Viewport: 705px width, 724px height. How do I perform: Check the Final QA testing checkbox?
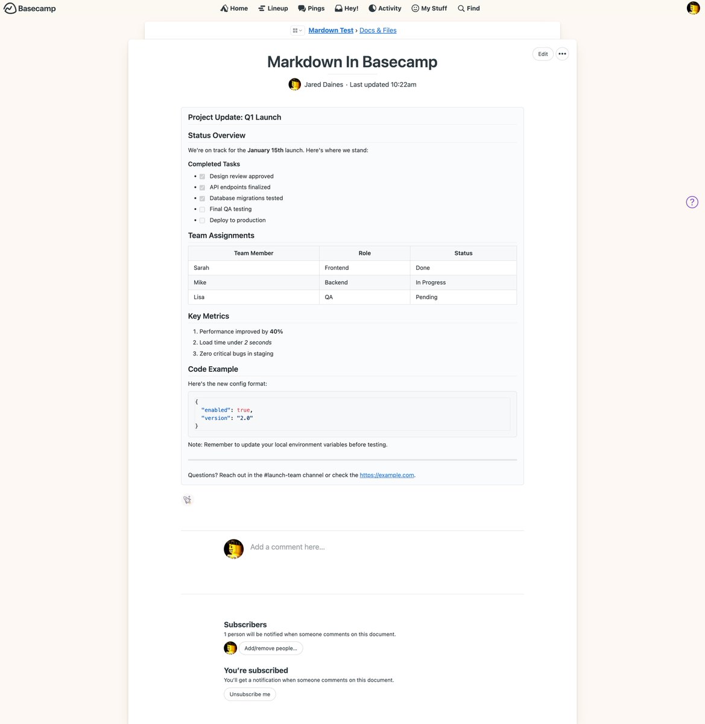(202, 209)
